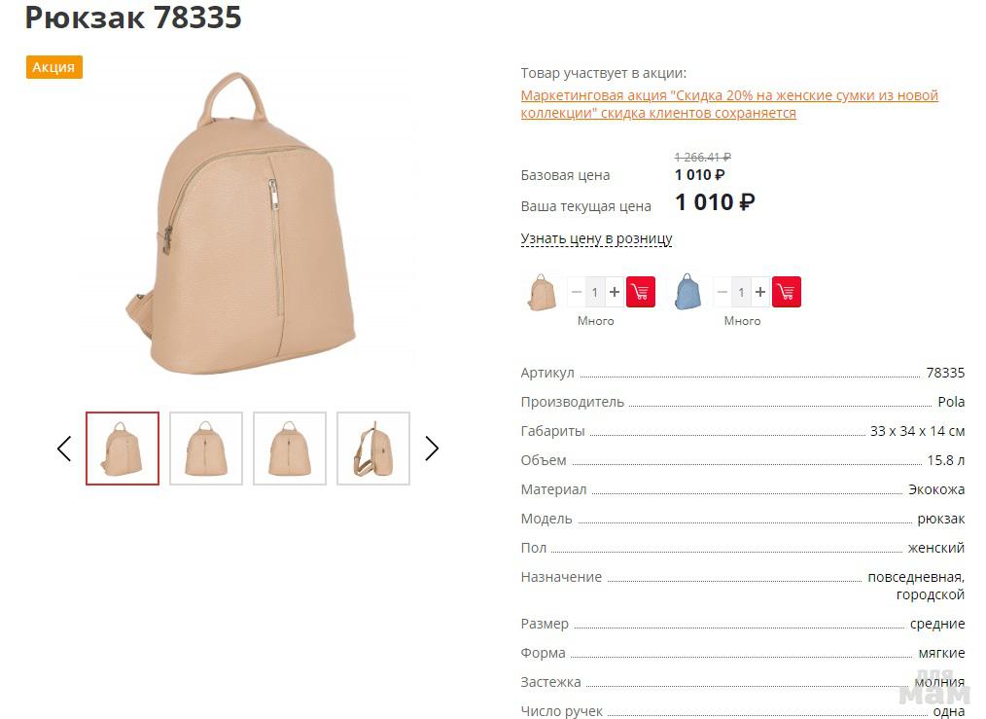Click the orange 'Акция' badge
The height and width of the screenshot is (719, 986).
(x=54, y=67)
